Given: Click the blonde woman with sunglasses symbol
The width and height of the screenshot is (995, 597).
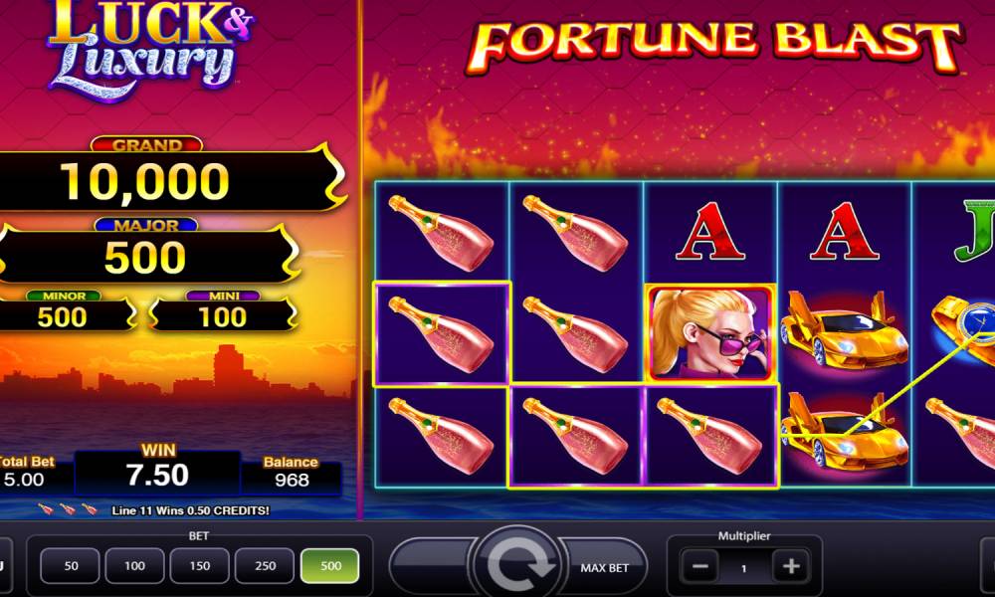Looking at the screenshot, I should coord(710,333).
